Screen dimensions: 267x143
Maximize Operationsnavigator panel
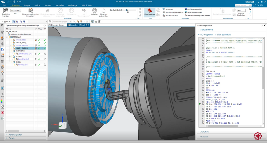pyautogui.click(x=44, y=26)
